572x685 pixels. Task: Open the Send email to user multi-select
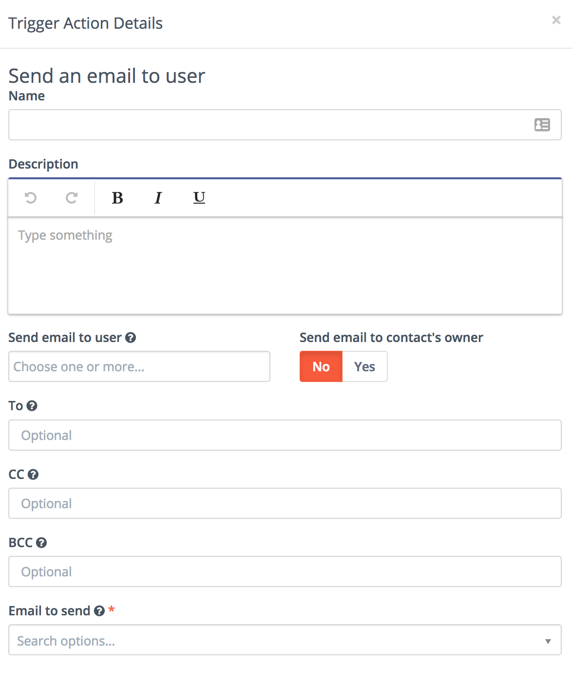point(139,366)
